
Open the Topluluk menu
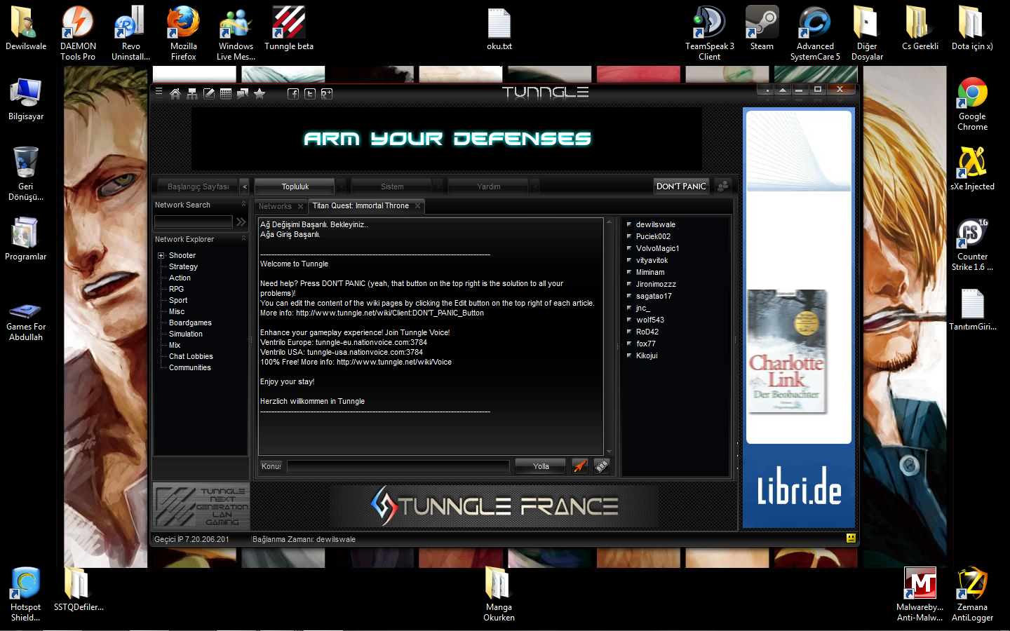click(295, 186)
